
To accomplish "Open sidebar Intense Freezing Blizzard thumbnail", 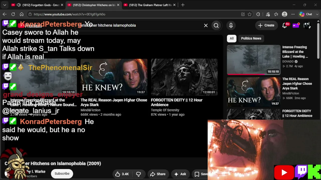I will pyautogui.click(x=254, y=60).
